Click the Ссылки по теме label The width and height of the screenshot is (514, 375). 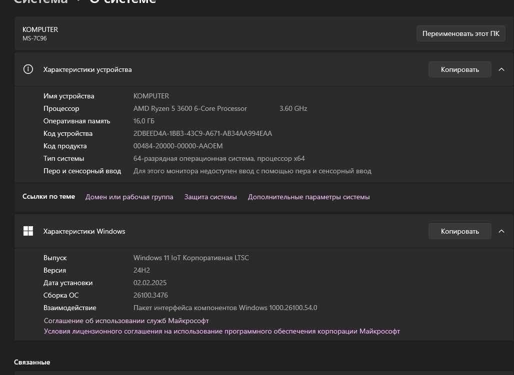(48, 197)
